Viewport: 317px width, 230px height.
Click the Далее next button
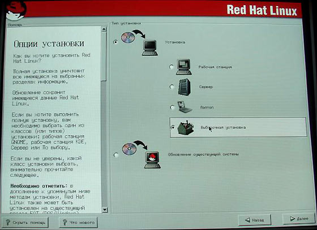click(299, 219)
